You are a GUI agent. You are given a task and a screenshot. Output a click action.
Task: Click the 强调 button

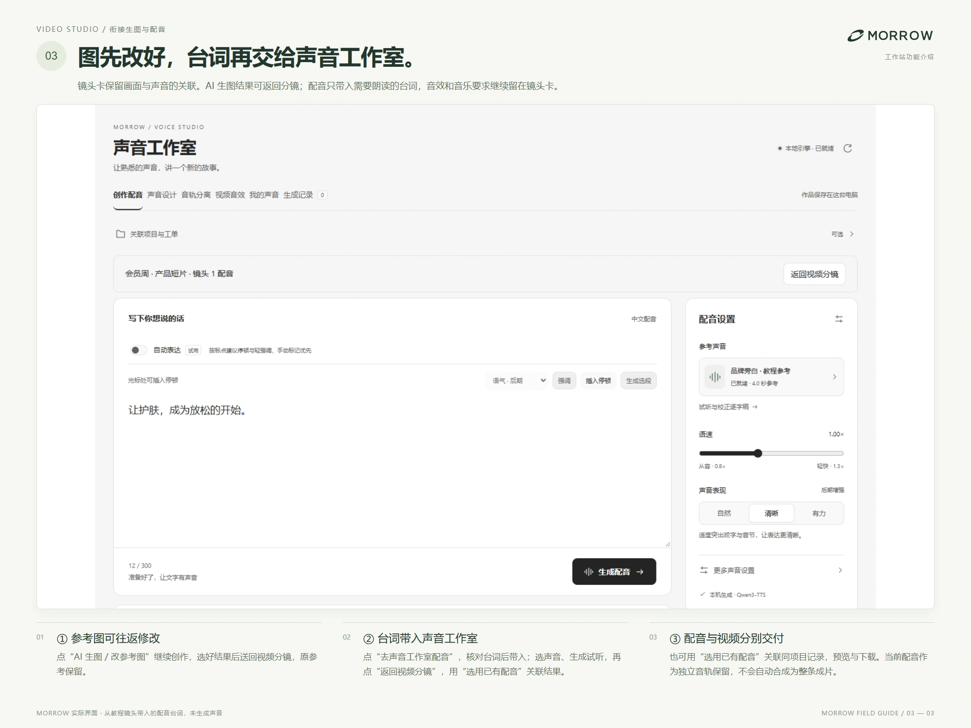pos(564,381)
